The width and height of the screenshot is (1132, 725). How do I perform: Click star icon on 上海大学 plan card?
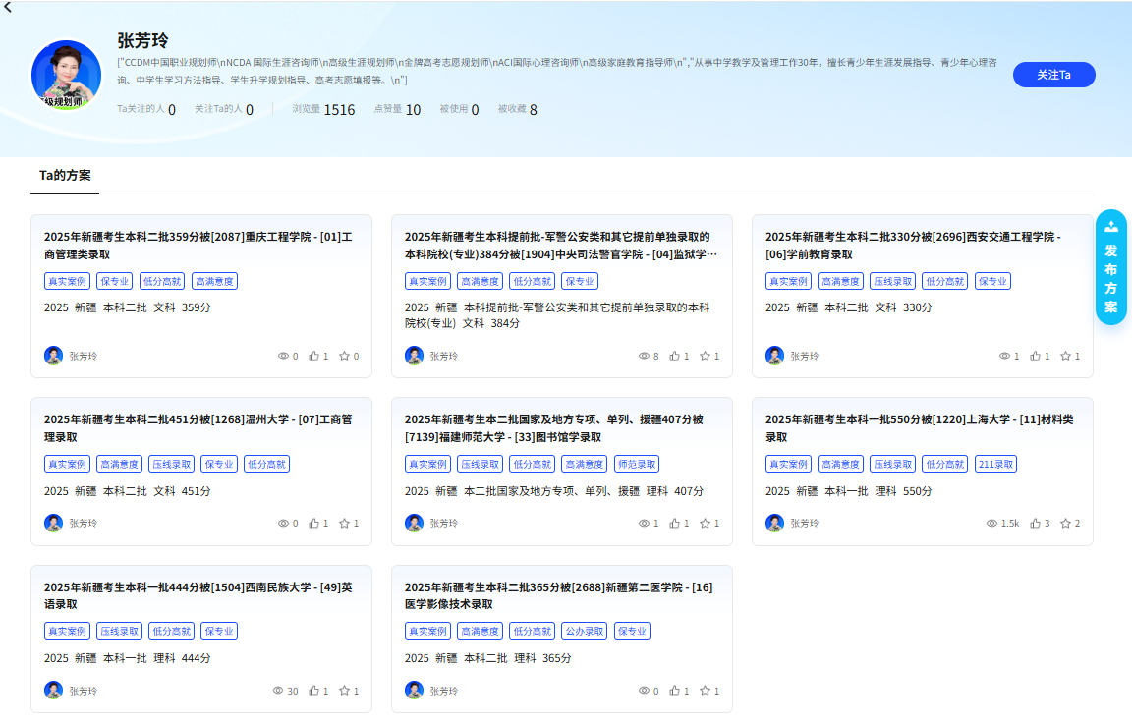click(1067, 523)
